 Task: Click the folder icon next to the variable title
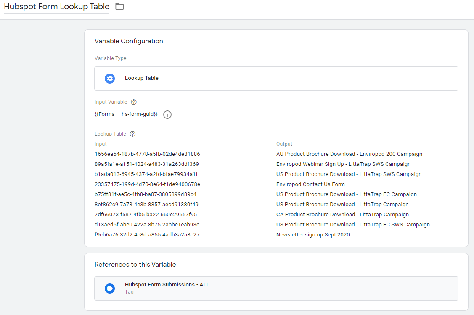tap(119, 6)
